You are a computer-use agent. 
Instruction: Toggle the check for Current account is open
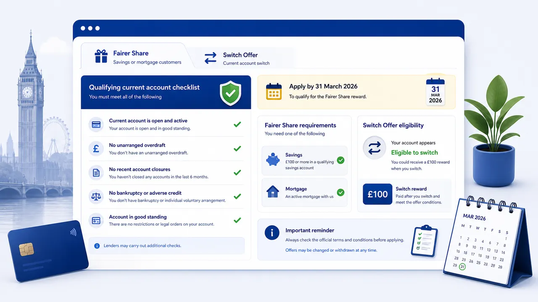[x=237, y=124]
